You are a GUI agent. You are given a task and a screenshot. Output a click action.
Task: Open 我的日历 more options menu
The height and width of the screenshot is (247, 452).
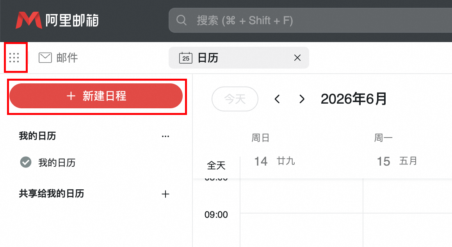coord(165,136)
